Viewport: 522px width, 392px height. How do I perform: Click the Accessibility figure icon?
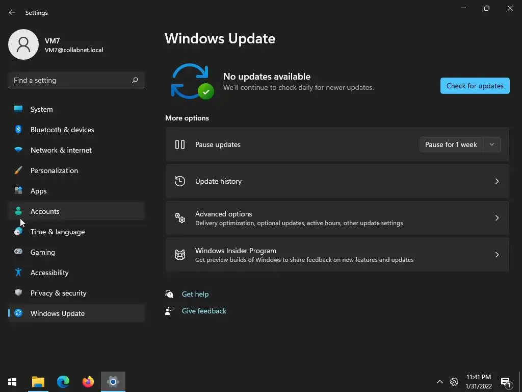[18, 273]
